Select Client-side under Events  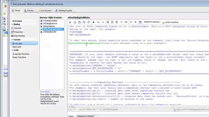[17, 47]
